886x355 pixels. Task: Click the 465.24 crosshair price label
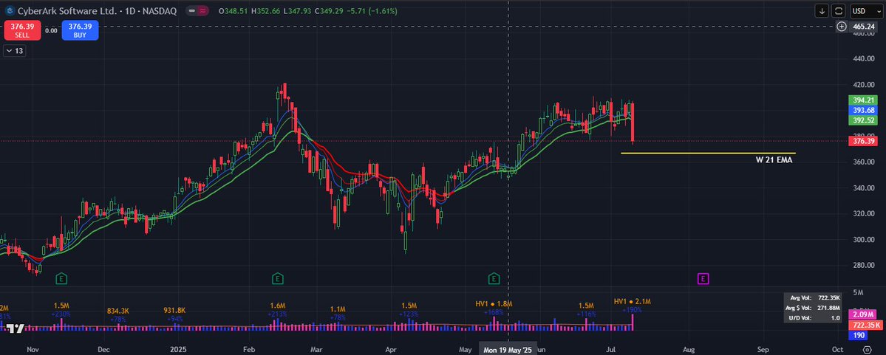click(x=862, y=27)
